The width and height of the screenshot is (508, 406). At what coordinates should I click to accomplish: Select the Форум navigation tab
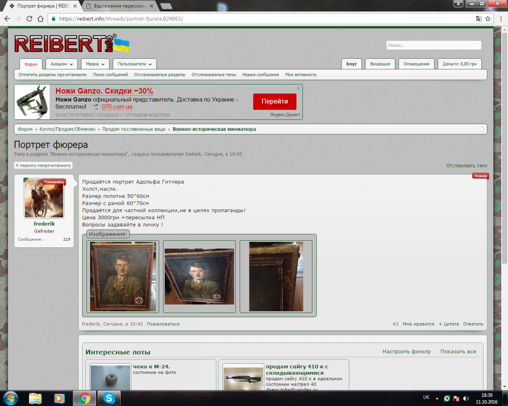tap(31, 64)
